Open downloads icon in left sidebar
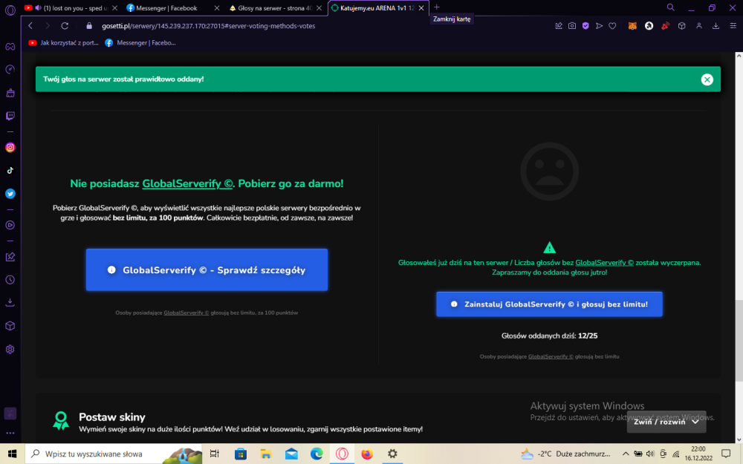The height and width of the screenshot is (464, 743). coord(10,303)
